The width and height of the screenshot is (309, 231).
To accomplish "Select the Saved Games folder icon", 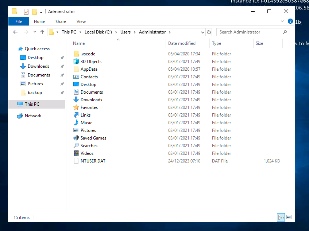I will [76, 138].
